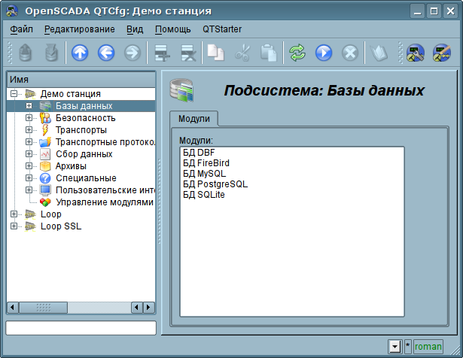Click the Базы данных database icon in the tree
Image resolution: width=463 pixels, height=358 pixels.
tap(45, 106)
